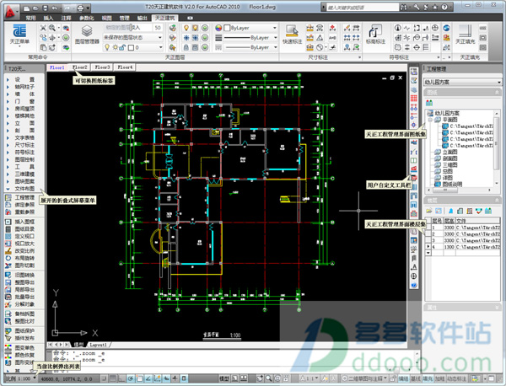Toggle the 加粗 status bar button
Screen dimensions: 506x386
[x=439, y=378]
